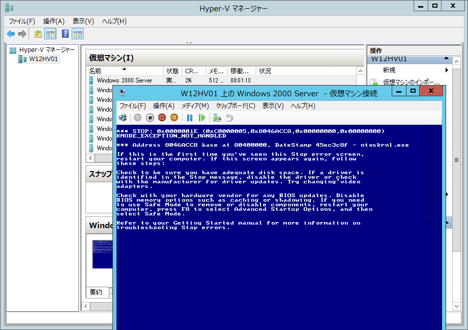The width and height of the screenshot is (468, 330).
Task: Sort by 状況 column header
Action: [x=306, y=71]
